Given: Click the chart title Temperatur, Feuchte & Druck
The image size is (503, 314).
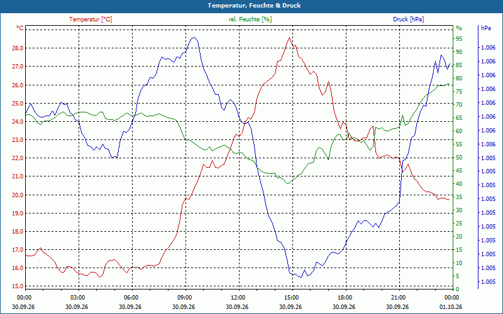Looking at the screenshot, I should pos(254,5).
